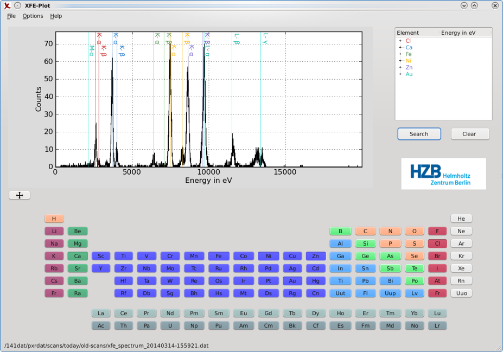Open the Options menu
503x352 pixels.
click(33, 16)
